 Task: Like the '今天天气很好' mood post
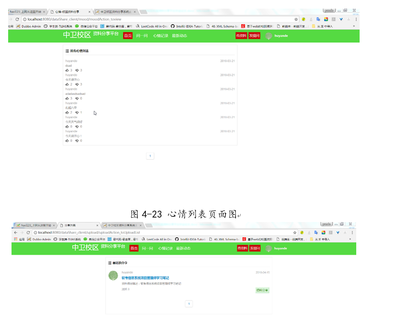67,127
